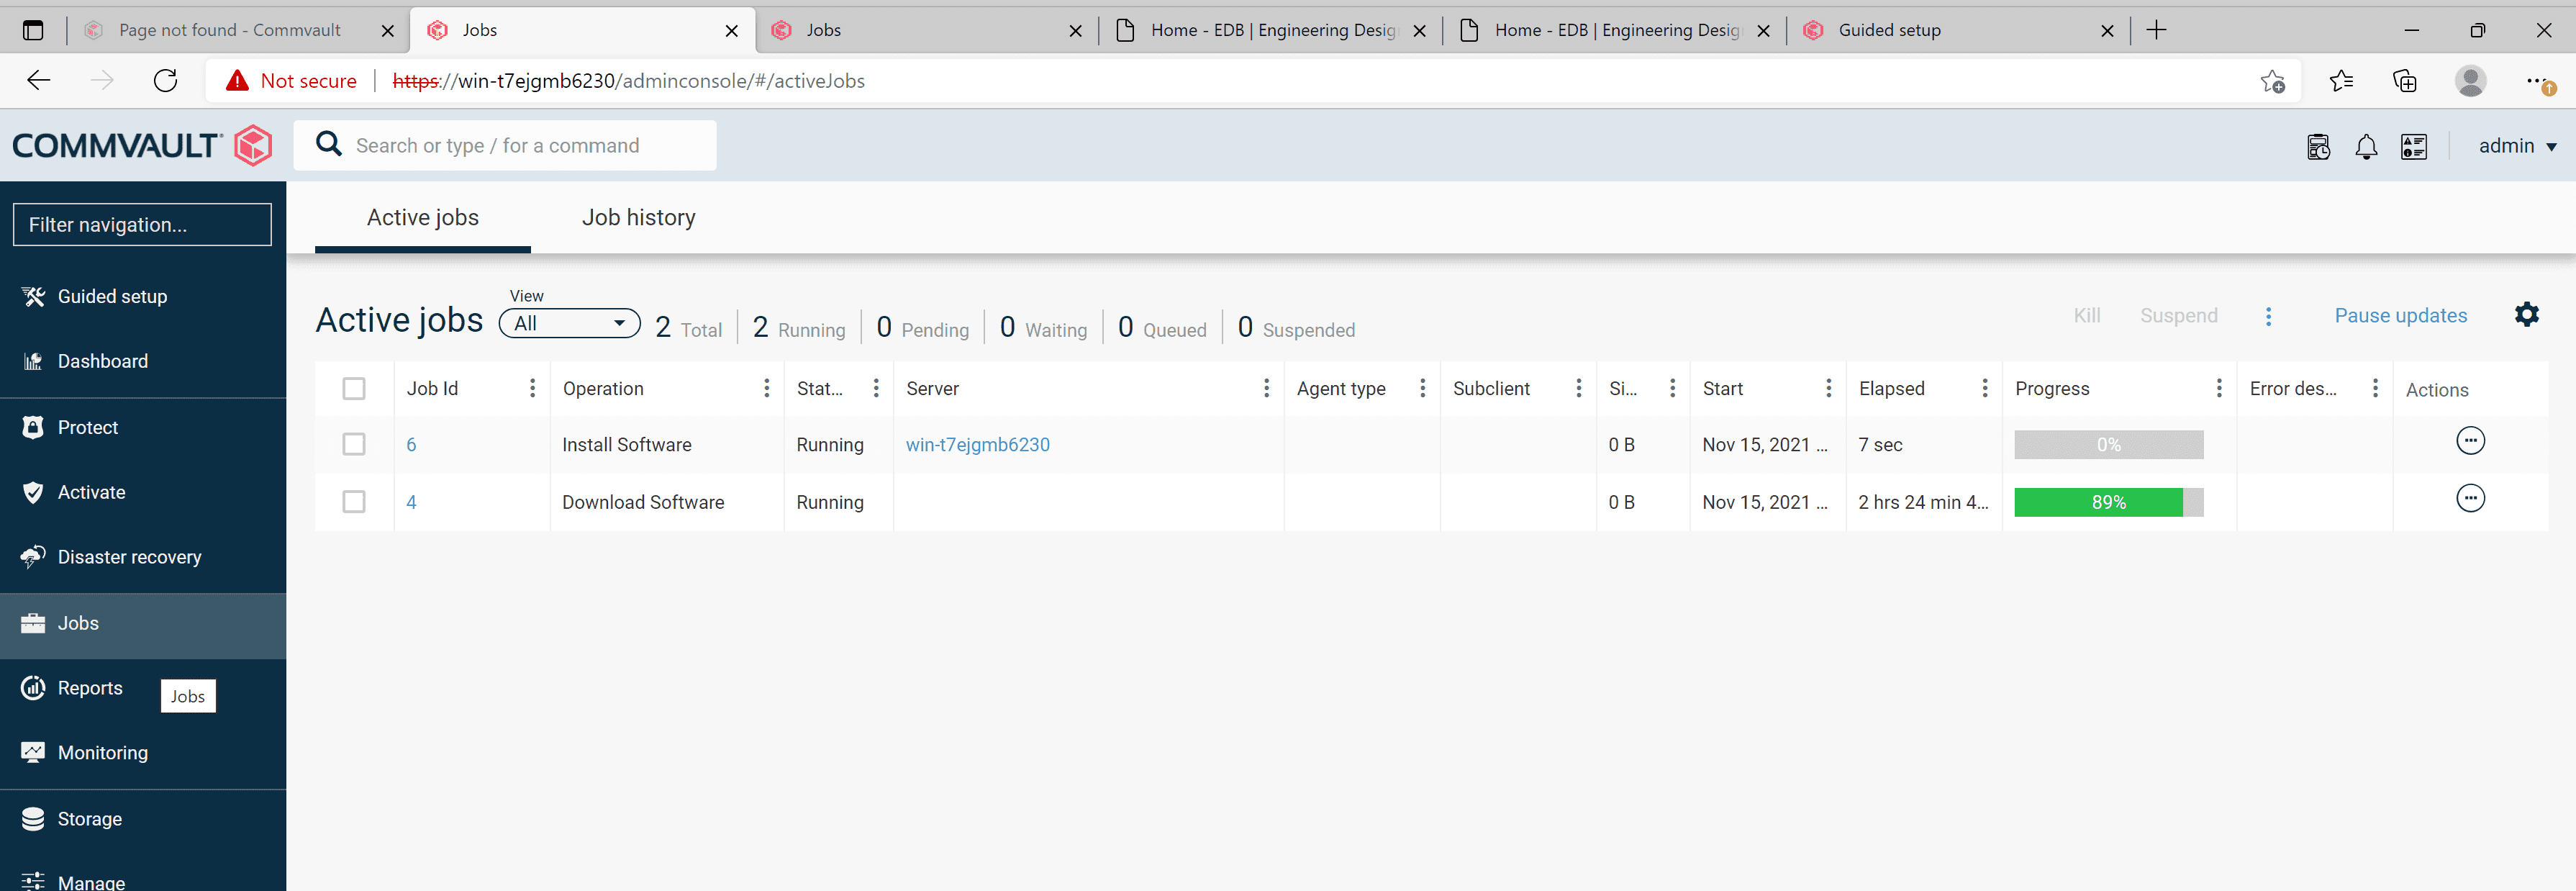Switch to the Job history tab
The height and width of the screenshot is (891, 2576).
pos(638,217)
